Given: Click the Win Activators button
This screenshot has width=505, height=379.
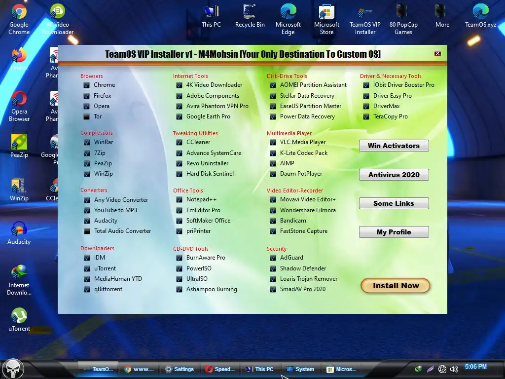Looking at the screenshot, I should click(394, 146).
